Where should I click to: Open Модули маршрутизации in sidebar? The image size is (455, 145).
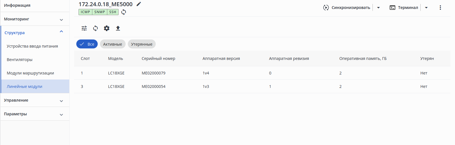pyautogui.click(x=30, y=73)
